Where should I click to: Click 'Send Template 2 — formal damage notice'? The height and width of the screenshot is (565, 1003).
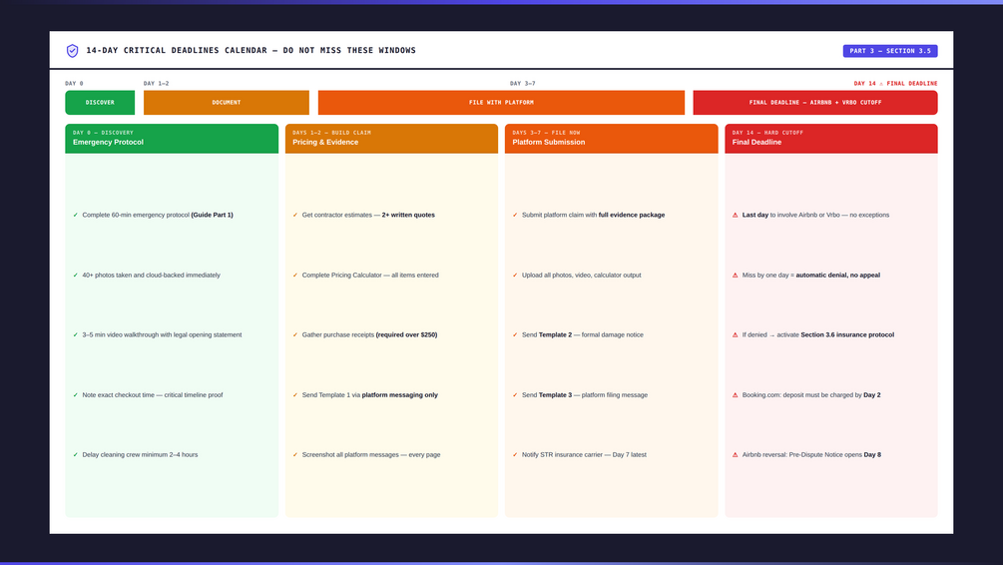click(583, 334)
